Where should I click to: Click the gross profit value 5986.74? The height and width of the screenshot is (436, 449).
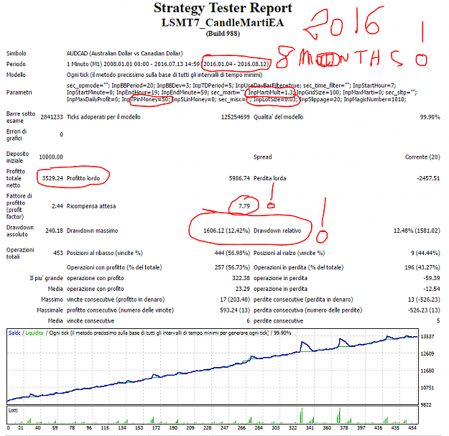(239, 178)
